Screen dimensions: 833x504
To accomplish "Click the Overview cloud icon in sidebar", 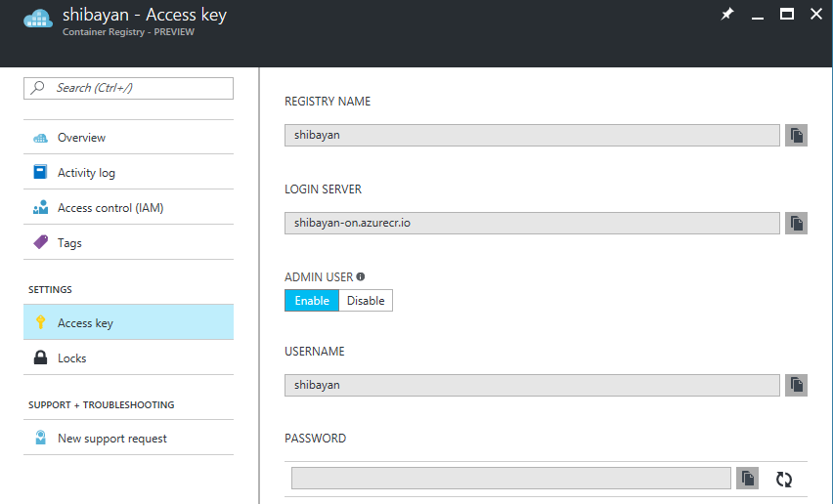I will 40,138.
